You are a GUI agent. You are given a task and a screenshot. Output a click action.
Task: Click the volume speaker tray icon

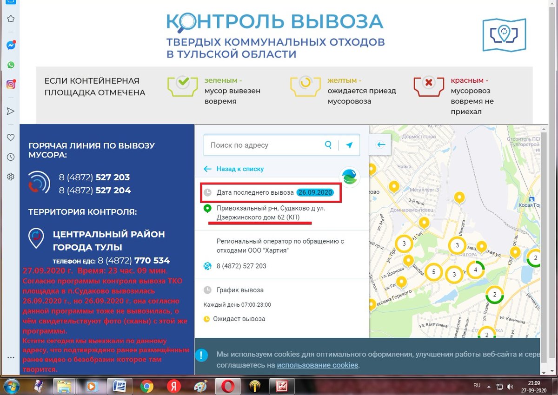coord(511,386)
